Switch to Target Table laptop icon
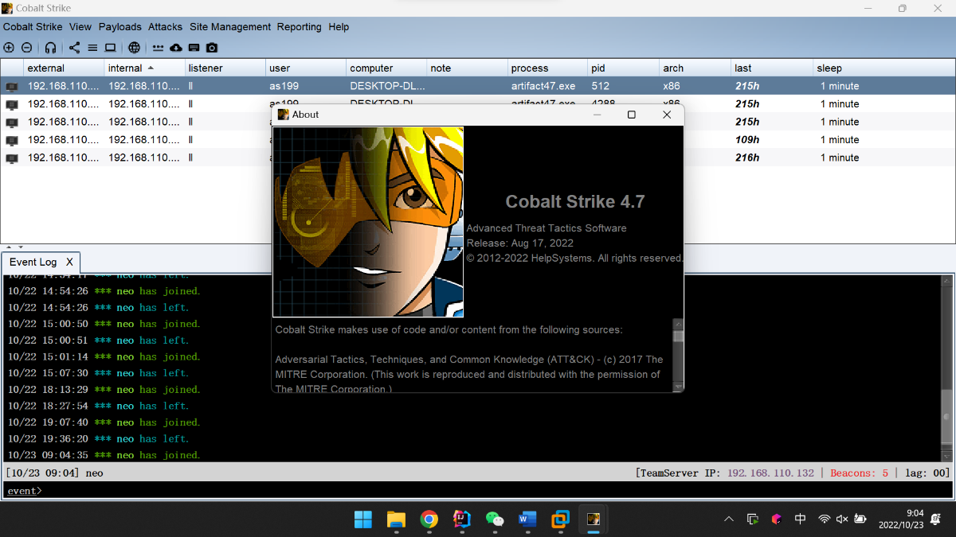This screenshot has width=956, height=537. 110,48
